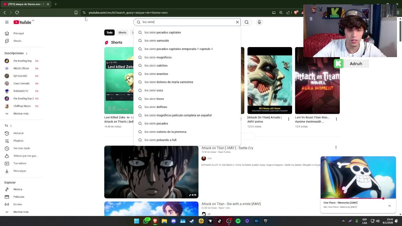Open 'Ver más tarde' in sidebar

point(21,148)
